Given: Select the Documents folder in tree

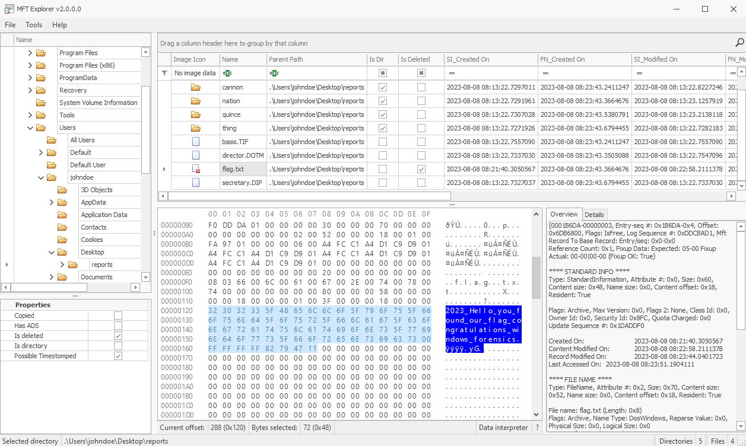Looking at the screenshot, I should pyautogui.click(x=96, y=277).
